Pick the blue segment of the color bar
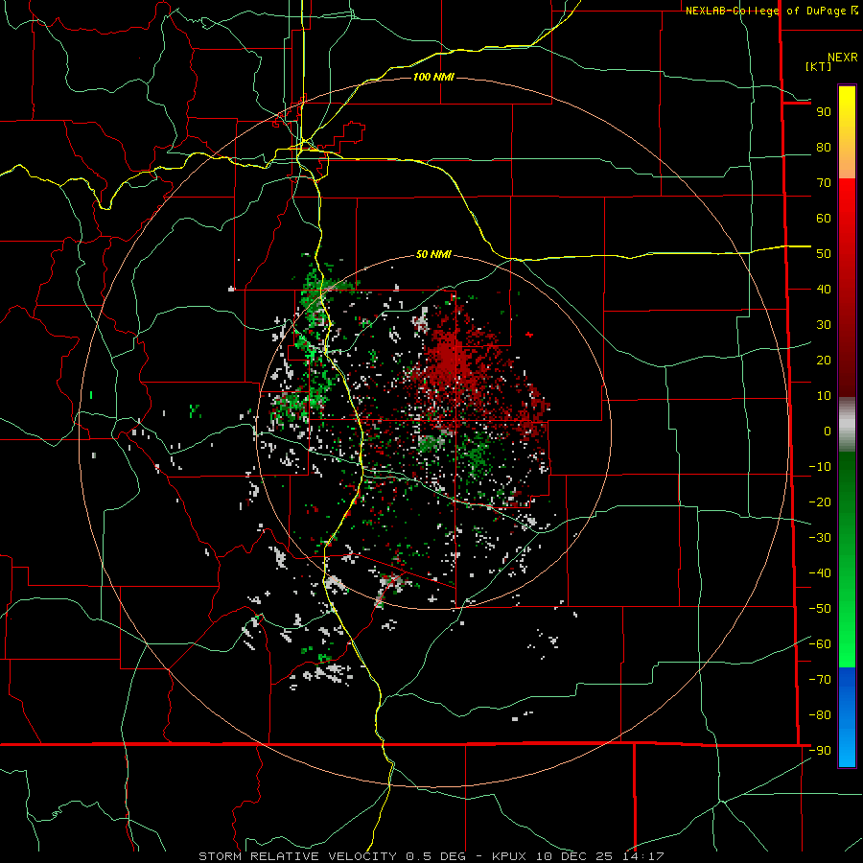This screenshot has height=863, width=863. point(847,717)
